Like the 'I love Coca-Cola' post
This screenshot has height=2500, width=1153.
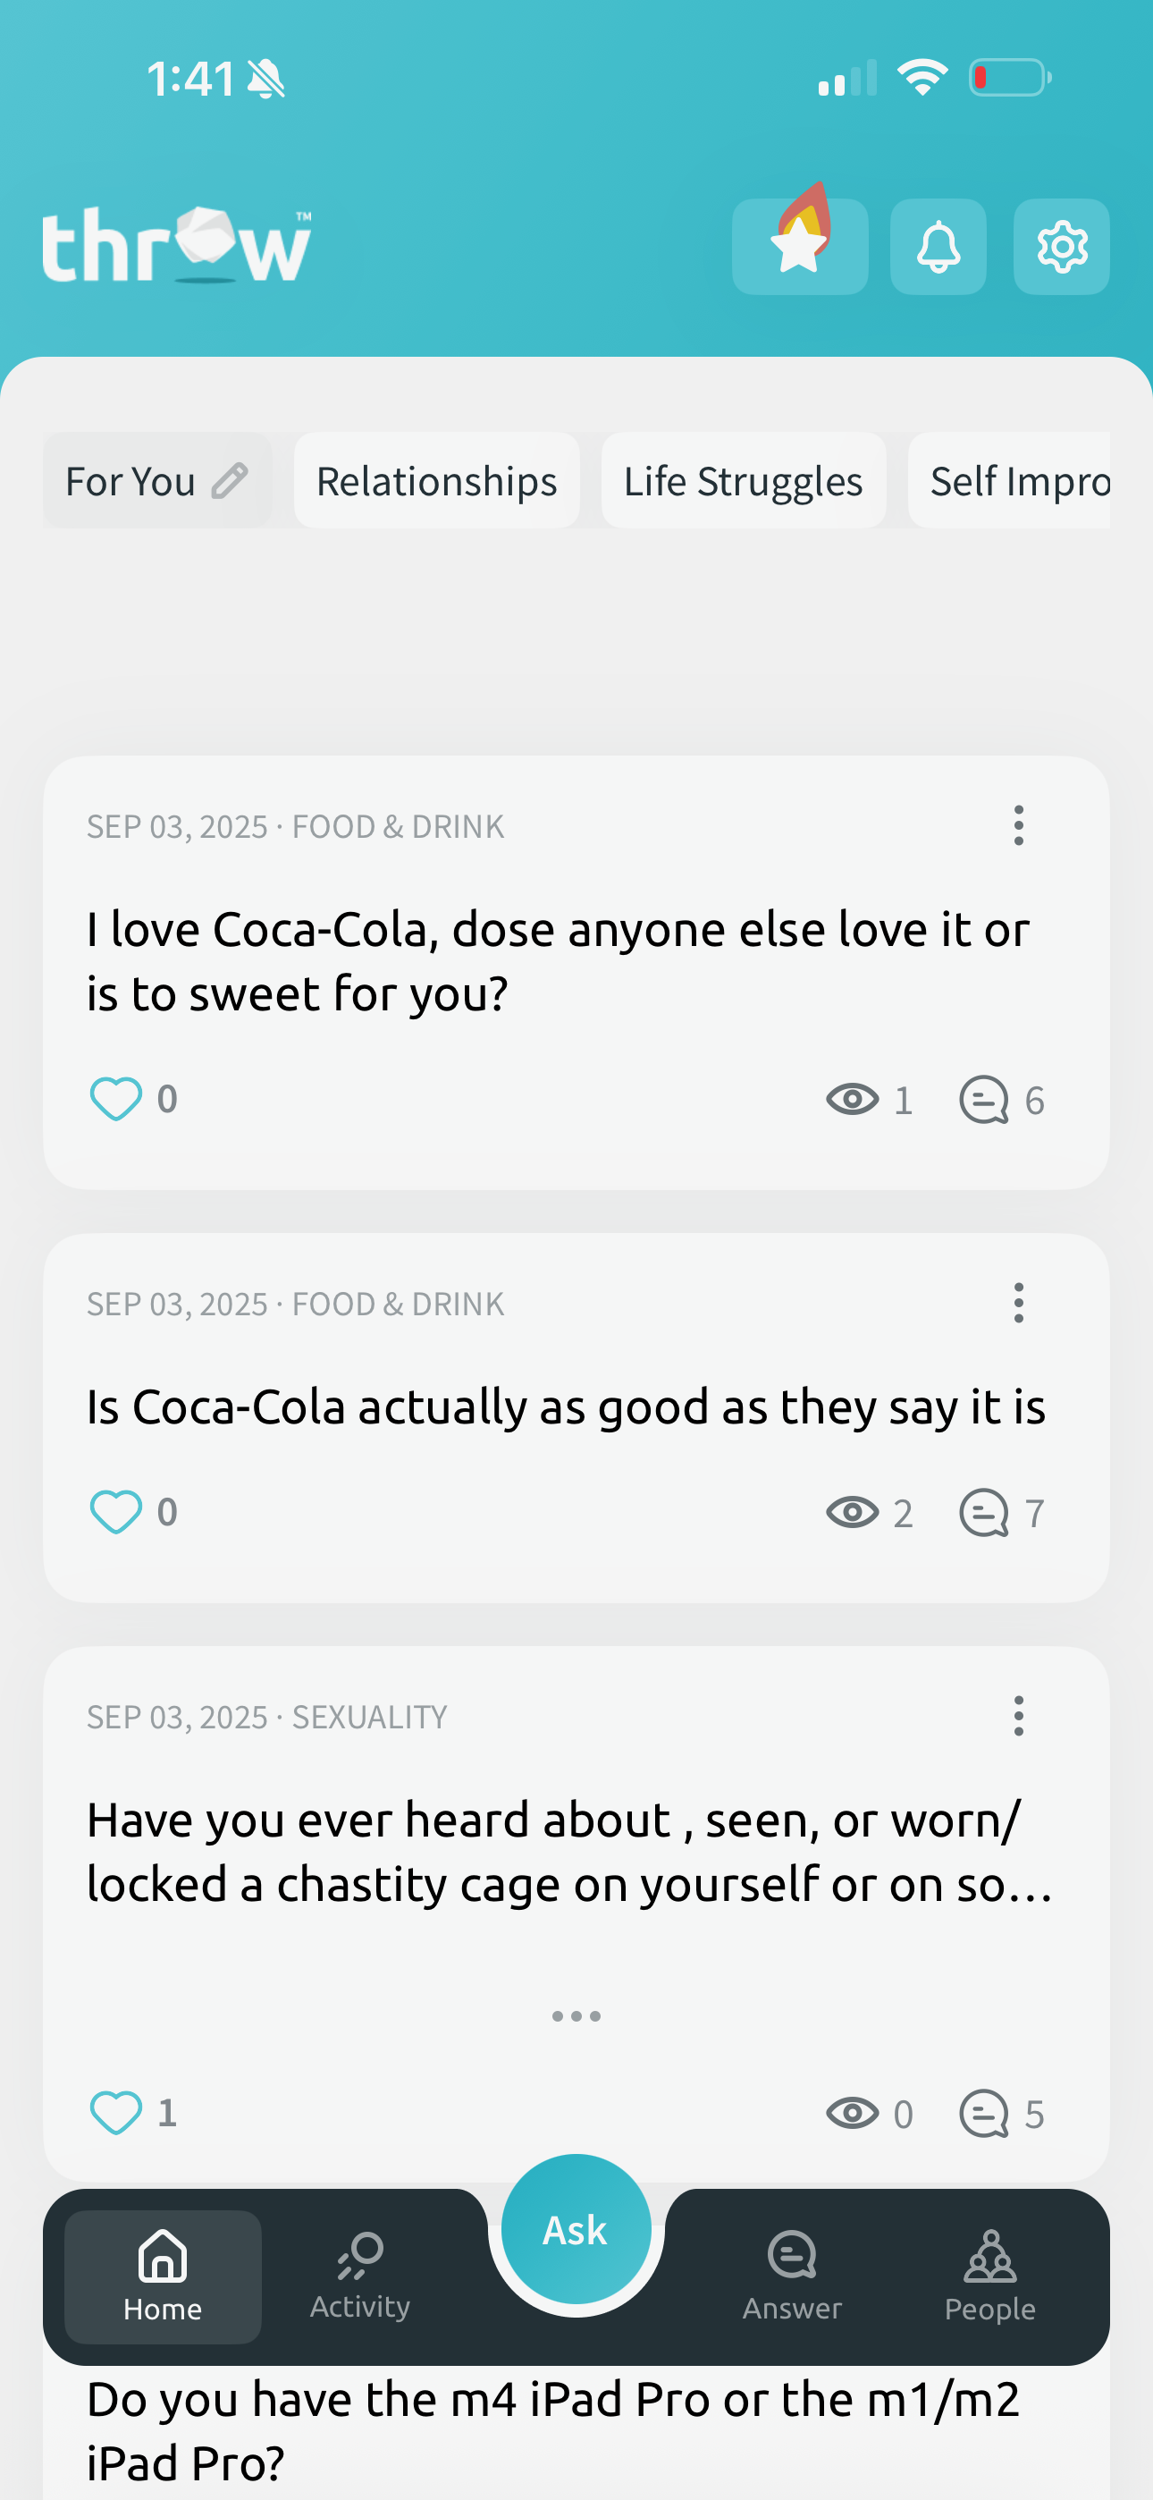click(115, 1099)
